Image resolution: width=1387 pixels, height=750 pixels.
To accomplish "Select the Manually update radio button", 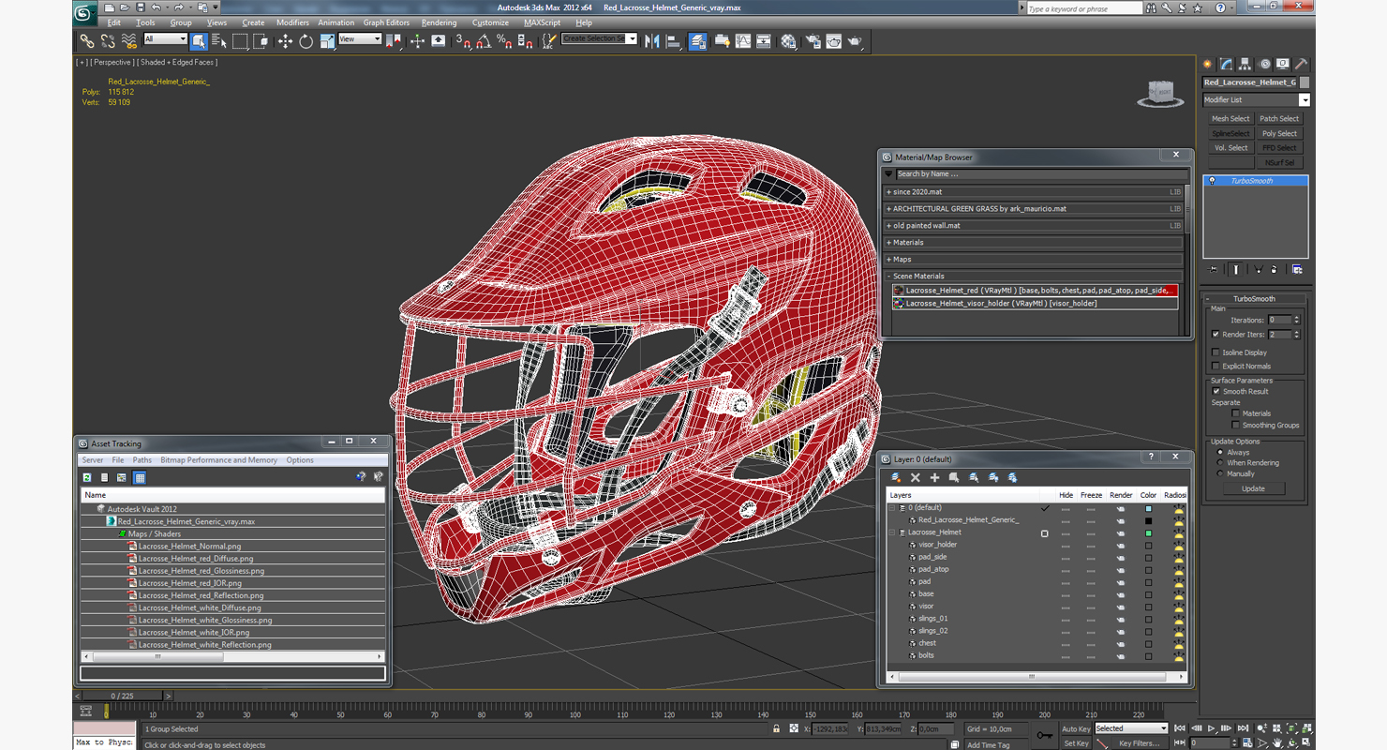I will coord(1220,474).
